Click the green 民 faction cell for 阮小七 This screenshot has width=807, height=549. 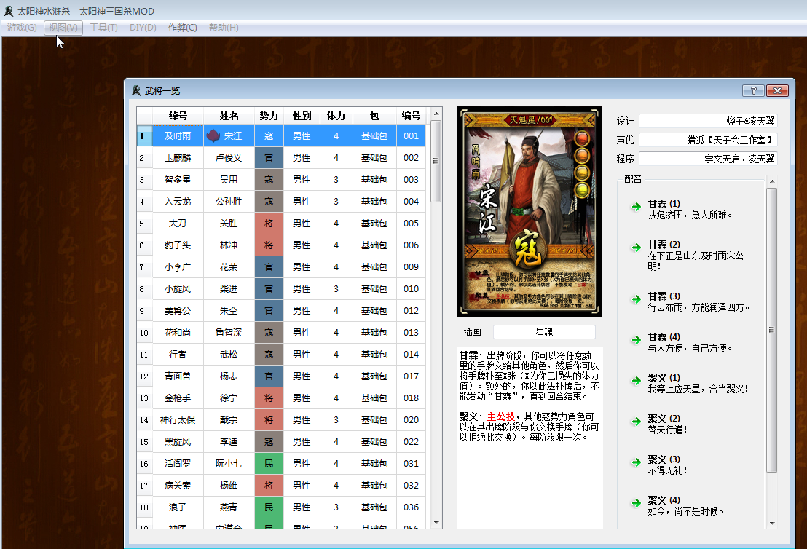coord(269,464)
